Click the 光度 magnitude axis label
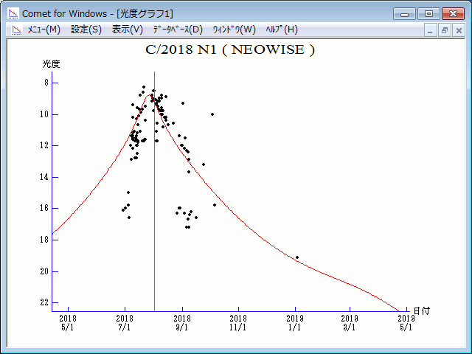Screen dimensions: 472x354 point(51,64)
